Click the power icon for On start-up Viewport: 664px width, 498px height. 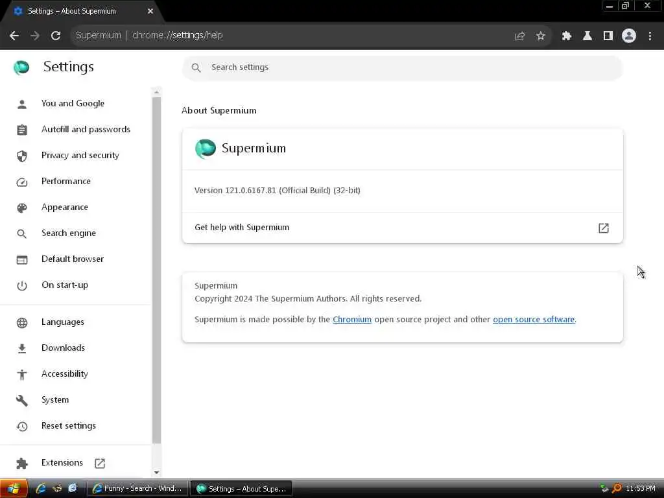tap(22, 286)
